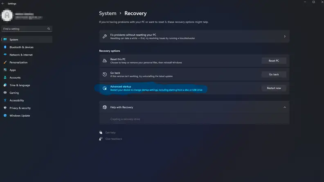Viewport: 324px width, 182px height.
Task: Click Restart now for Advanced startup
Action: click(274, 88)
